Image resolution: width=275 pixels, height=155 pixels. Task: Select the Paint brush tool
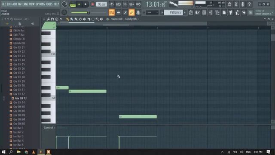(72, 19)
